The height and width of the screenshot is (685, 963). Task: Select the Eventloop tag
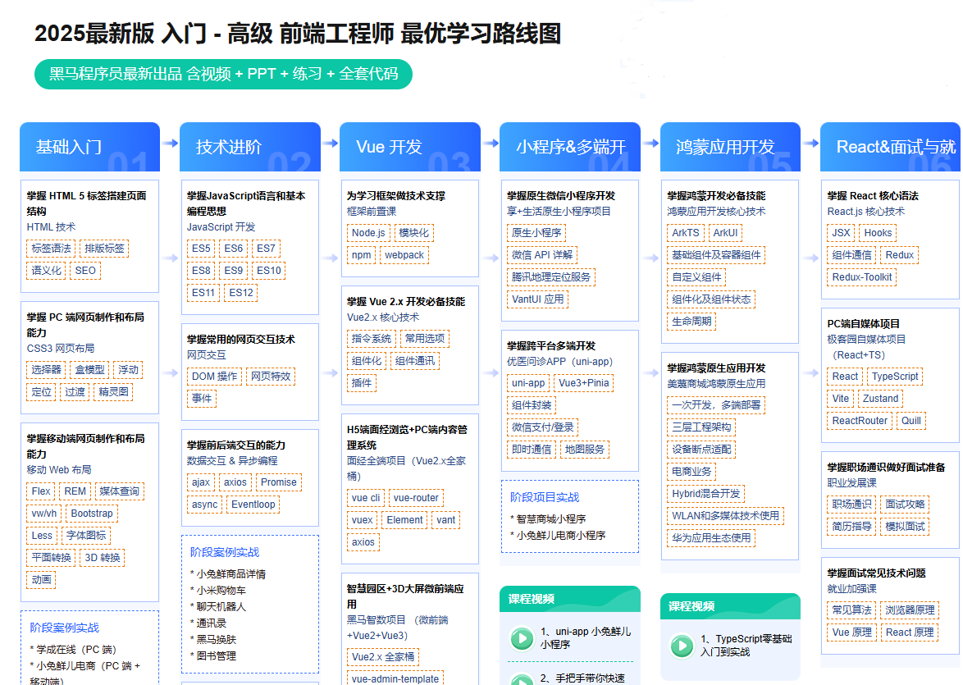point(253,505)
